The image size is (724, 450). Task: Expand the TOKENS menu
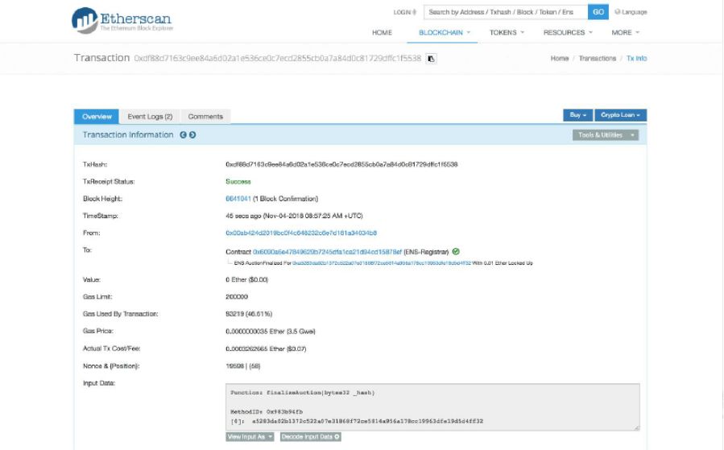[x=507, y=33]
